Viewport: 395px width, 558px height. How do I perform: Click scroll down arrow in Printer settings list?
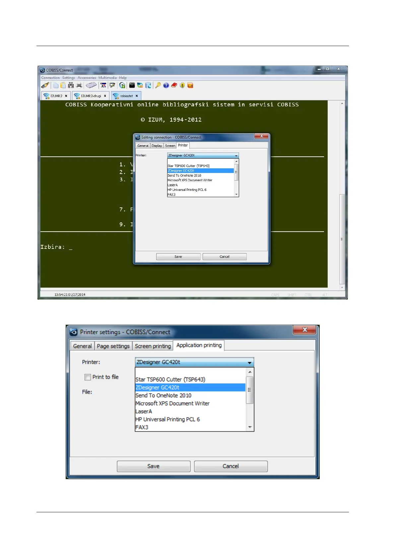[250, 427]
